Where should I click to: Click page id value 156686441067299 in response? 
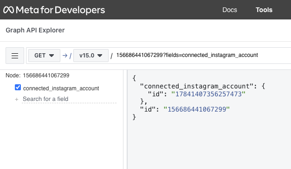197,109
